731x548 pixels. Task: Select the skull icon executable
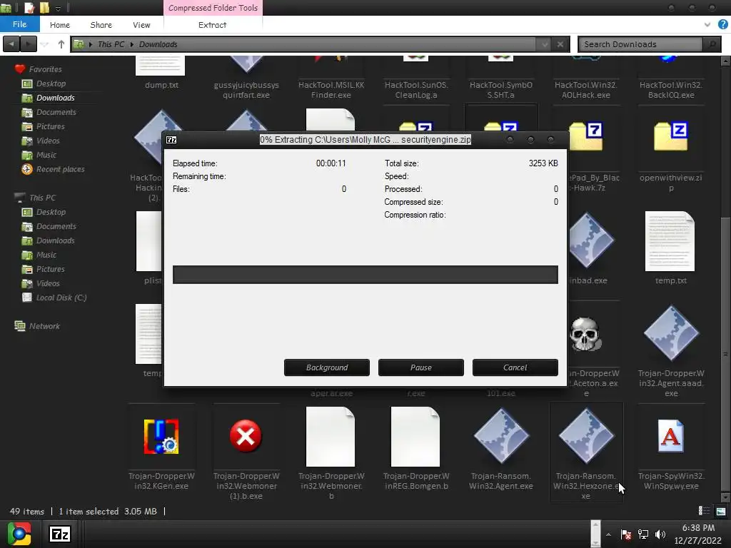(x=585, y=334)
